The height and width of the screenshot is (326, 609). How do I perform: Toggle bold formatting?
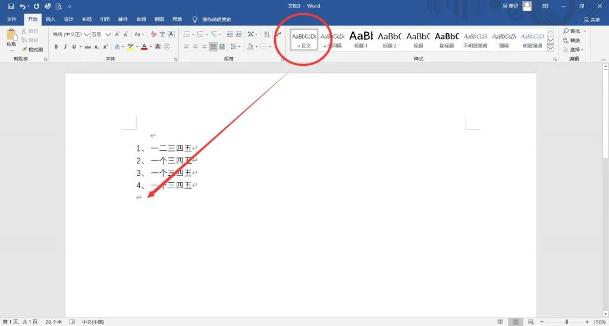click(x=56, y=46)
